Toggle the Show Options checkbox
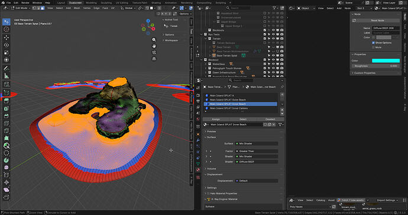Image resolution: width=408 pixels, height=215 pixels. (373, 42)
